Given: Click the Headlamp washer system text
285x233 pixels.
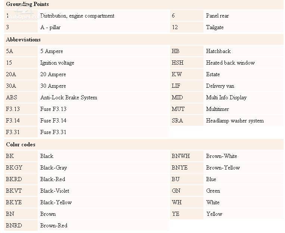Looking at the screenshot, I should click(235, 121).
